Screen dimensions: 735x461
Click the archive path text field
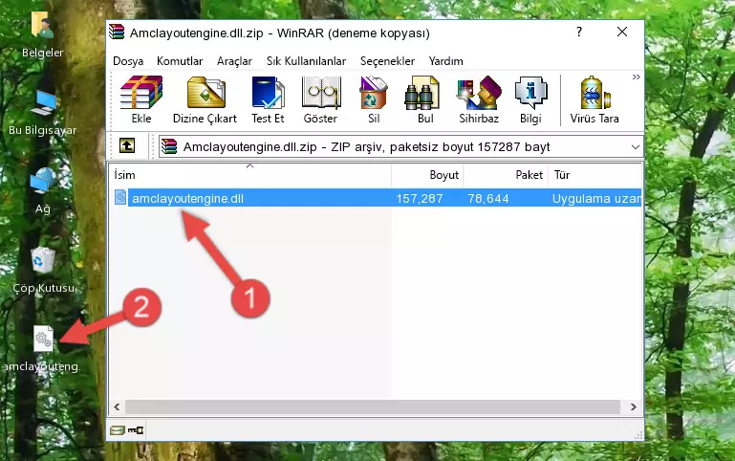[400, 146]
